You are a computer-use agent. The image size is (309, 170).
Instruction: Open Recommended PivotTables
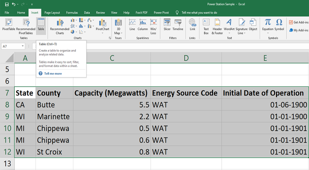pos(26,26)
